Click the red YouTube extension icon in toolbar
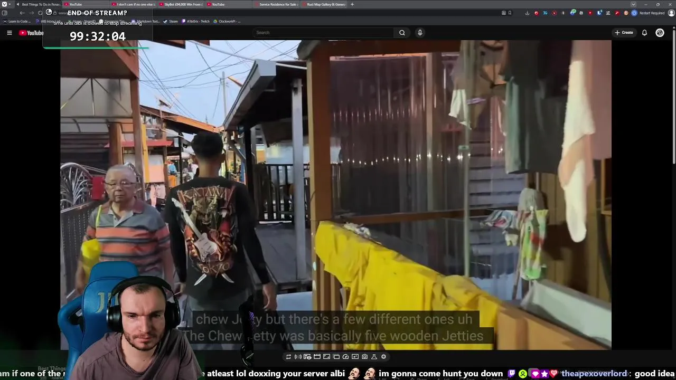This screenshot has width=676, height=380. 590,13
